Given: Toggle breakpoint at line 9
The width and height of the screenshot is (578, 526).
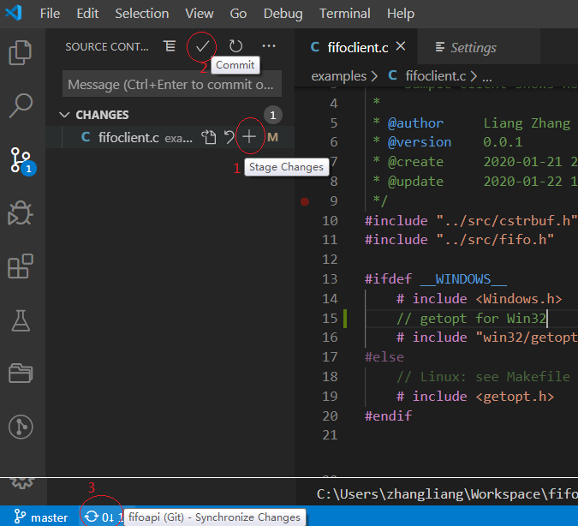Looking at the screenshot, I should point(305,201).
